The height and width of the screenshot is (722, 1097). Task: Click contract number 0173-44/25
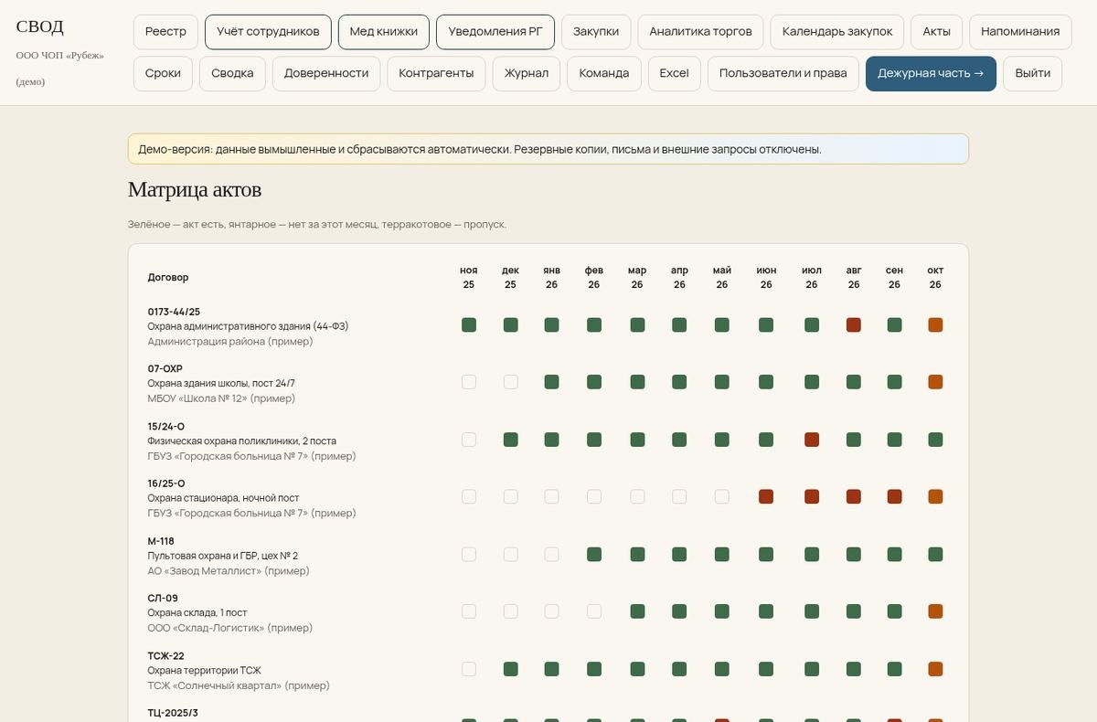click(174, 312)
